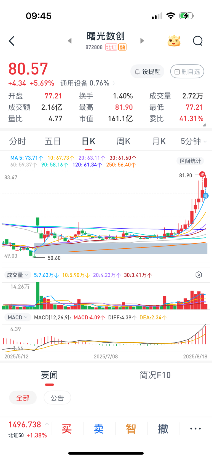Go to next stock arrow
Viewport: 212px width, 459px height.
pyautogui.click(x=142, y=41)
